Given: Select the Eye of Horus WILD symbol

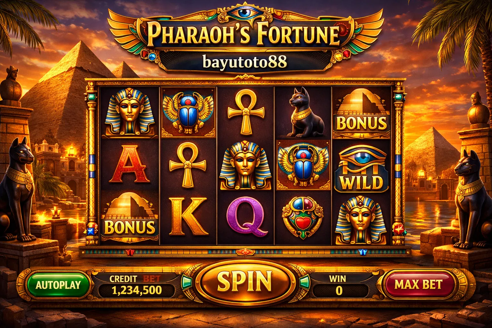Looking at the screenshot, I should [x=361, y=168].
